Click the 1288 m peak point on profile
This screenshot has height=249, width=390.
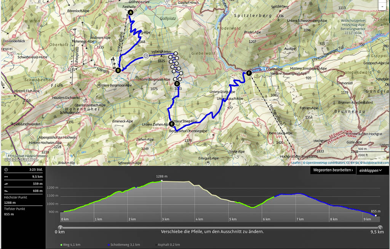[x=161, y=181]
